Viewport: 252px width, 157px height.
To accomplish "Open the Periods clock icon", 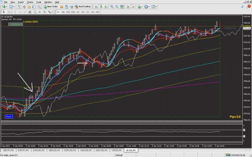I will [146, 7].
